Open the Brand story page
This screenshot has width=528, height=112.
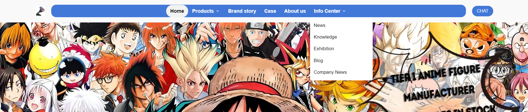click(x=242, y=11)
